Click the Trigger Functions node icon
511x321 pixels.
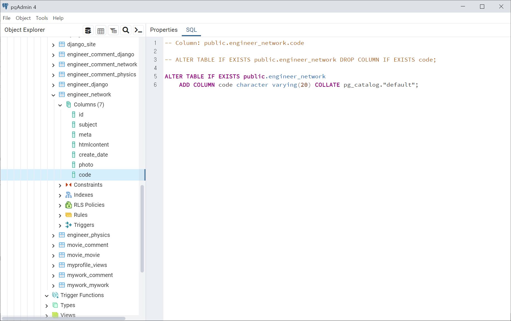pos(55,295)
